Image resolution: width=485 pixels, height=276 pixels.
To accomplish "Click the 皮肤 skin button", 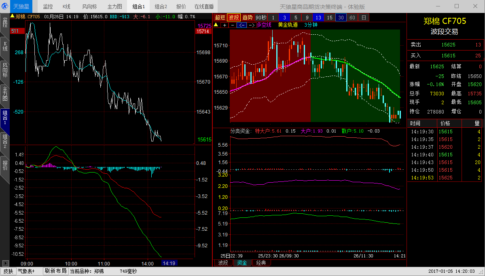I will click(8, 271).
